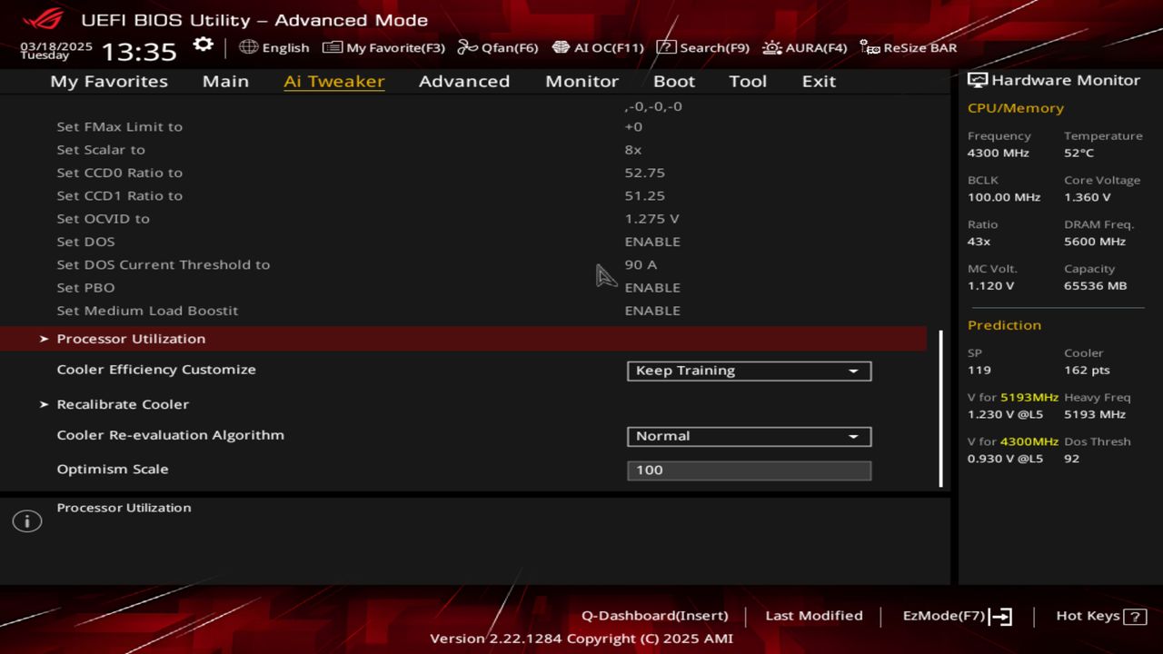Click the 5600 MHz DRAM frequency
The image size is (1163, 654).
(1095, 242)
